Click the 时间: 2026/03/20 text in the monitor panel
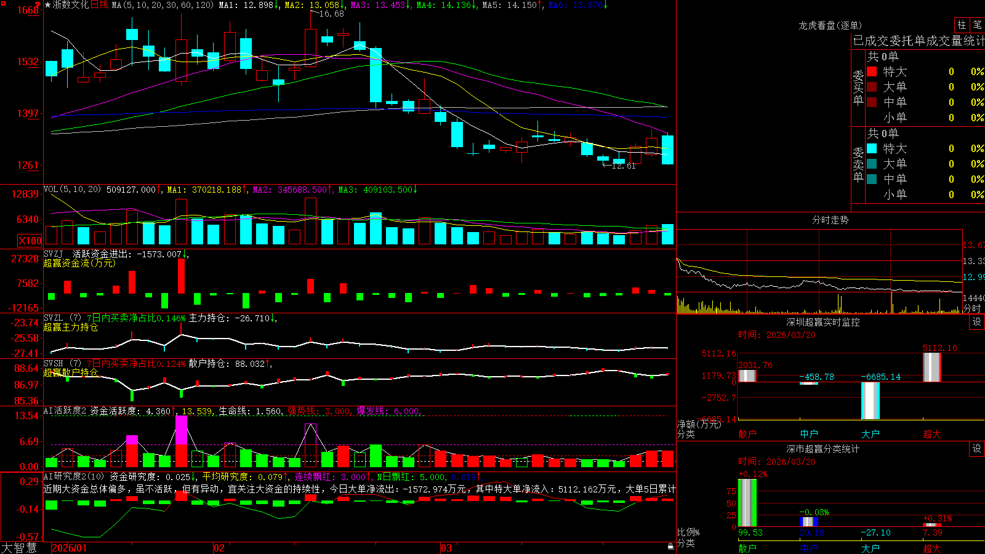The image size is (985, 554). point(777,335)
